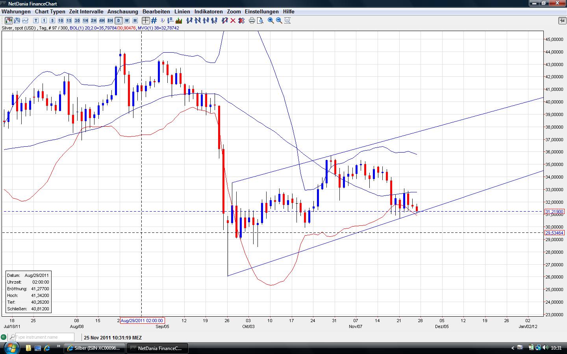Switch to 8H interval
Screen dimensions: 567x354
tap(110, 20)
